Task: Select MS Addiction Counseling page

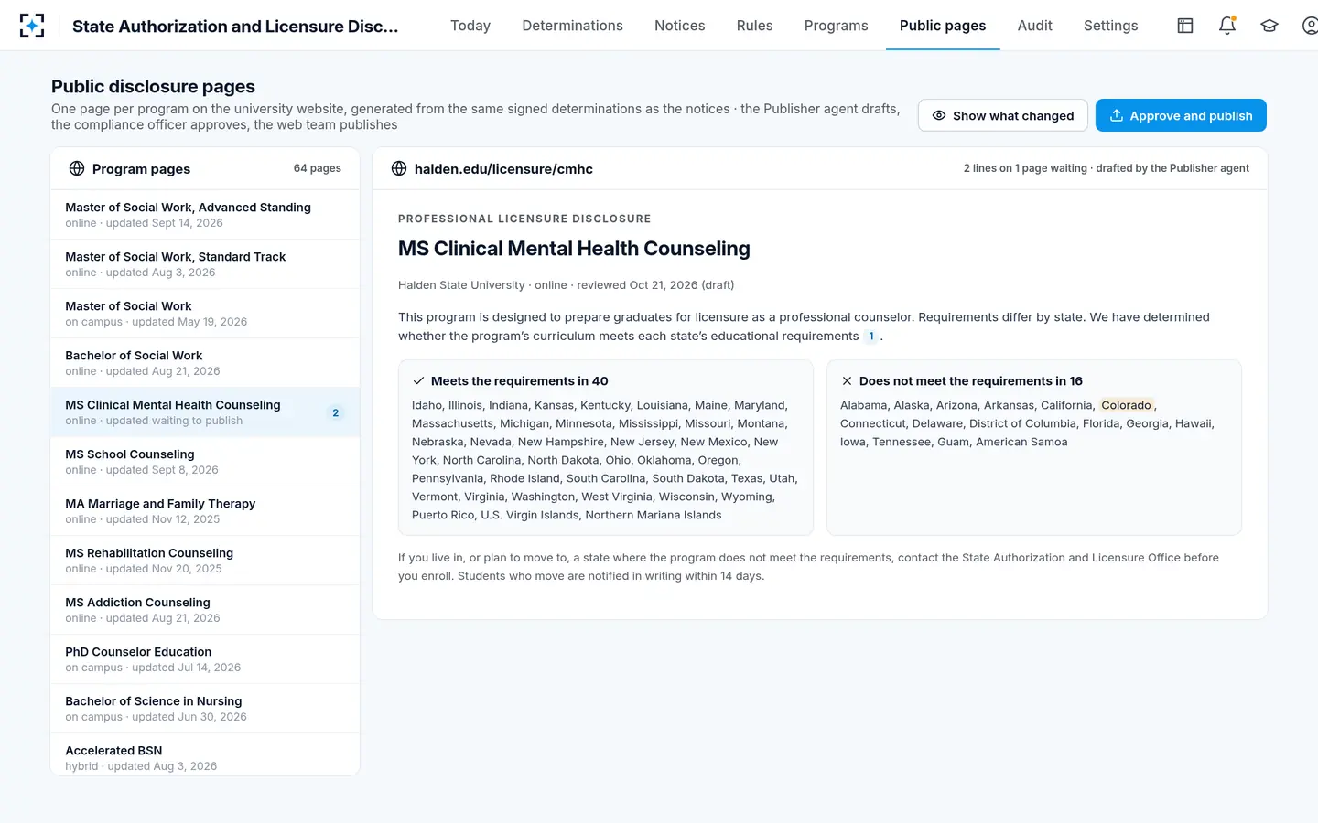Action: click(x=205, y=610)
